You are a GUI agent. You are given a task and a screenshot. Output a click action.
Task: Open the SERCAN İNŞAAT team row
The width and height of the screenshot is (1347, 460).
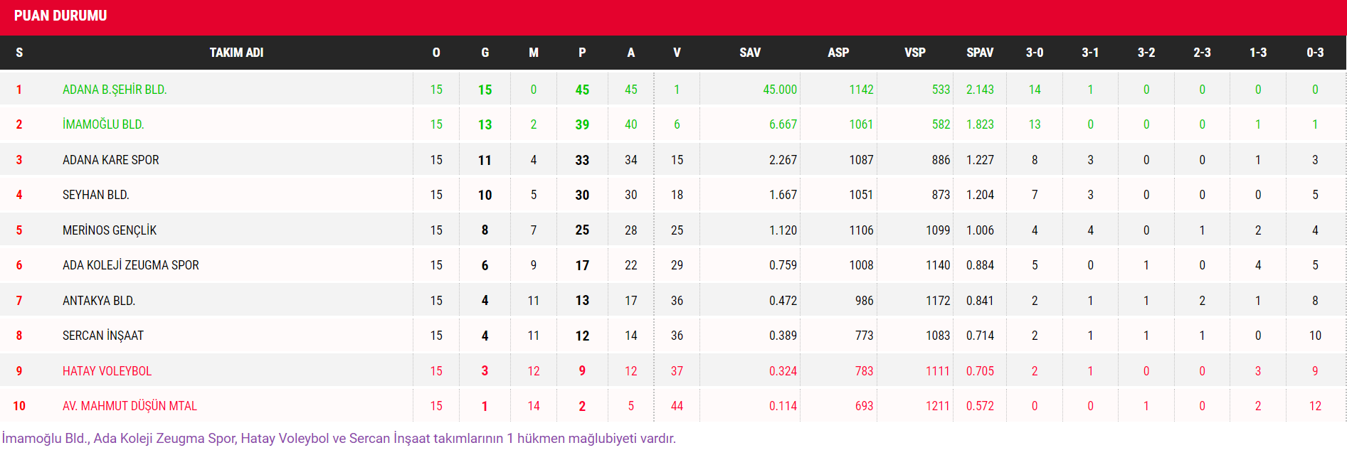[103, 336]
